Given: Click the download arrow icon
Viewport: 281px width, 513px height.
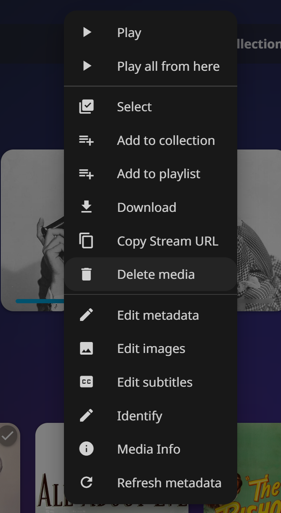Looking at the screenshot, I should coord(87,207).
